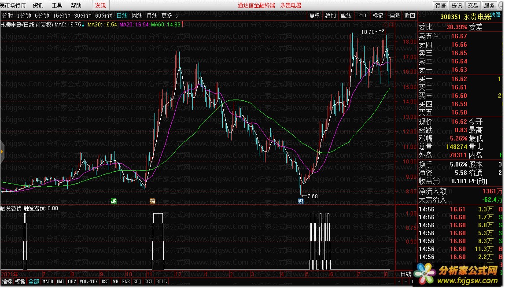The height and width of the screenshot is (288, 505).
Task: Switch indicator to OBV
Action: (x=72, y=281)
